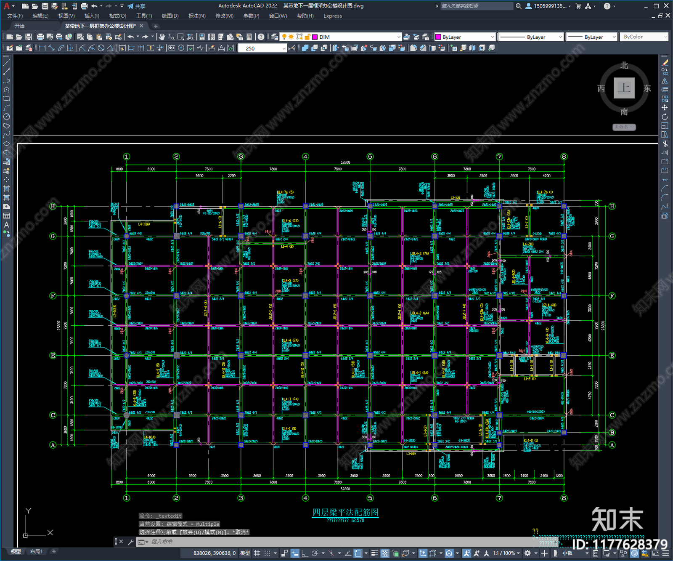Click ViewCube 未命名 UCS button
The width and height of the screenshot is (673, 561).
[624, 127]
